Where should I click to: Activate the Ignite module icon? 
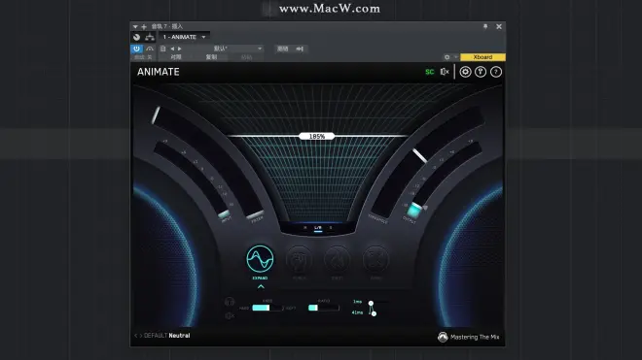click(x=337, y=259)
